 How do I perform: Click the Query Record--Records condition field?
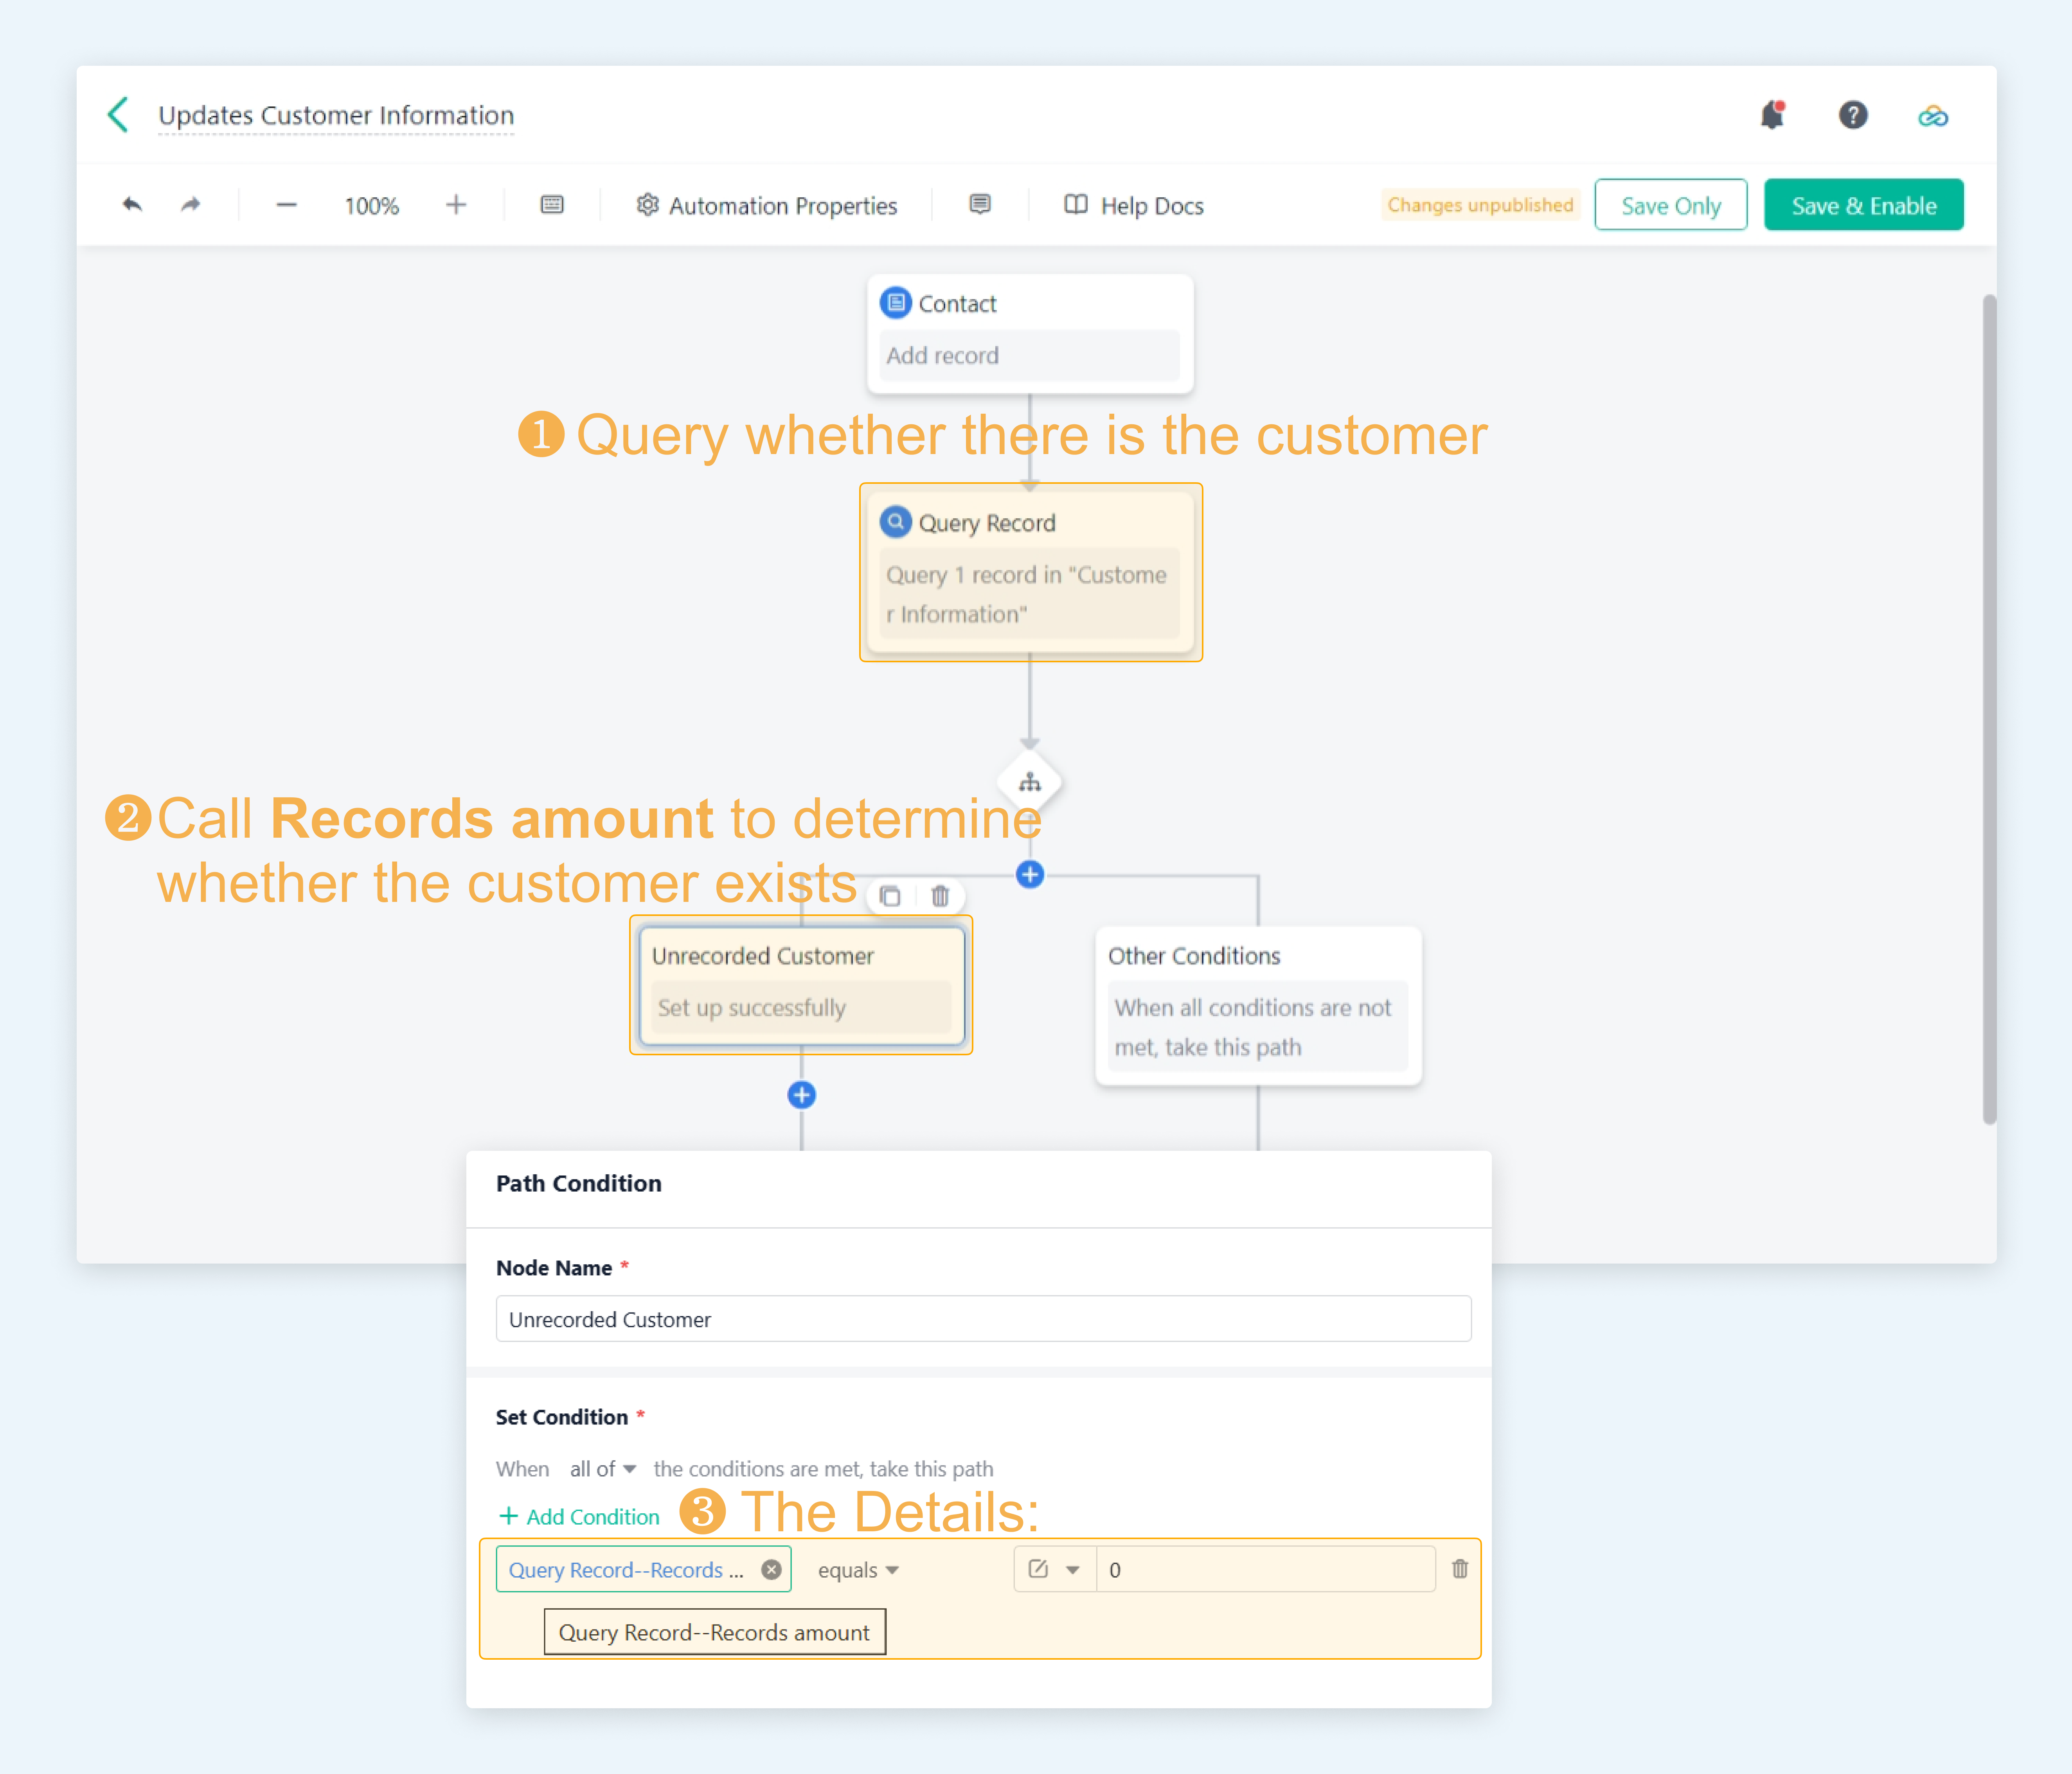pos(643,1569)
